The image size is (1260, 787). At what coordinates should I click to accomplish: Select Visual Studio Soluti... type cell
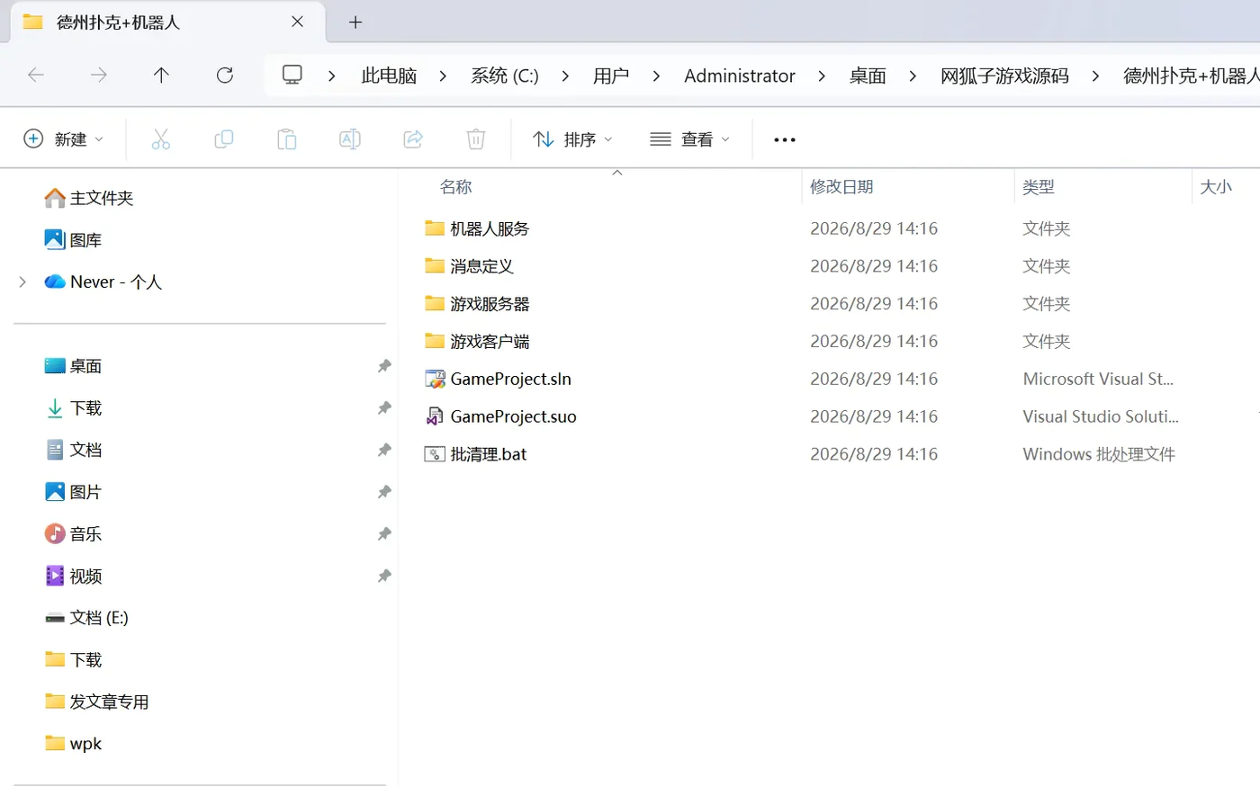click(x=1101, y=417)
